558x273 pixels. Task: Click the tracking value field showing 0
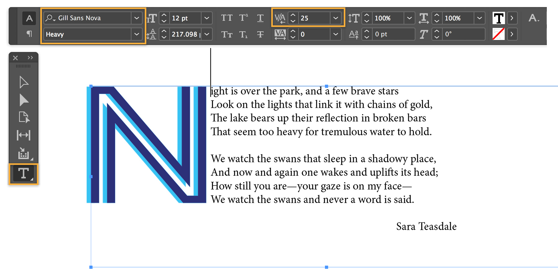point(314,34)
